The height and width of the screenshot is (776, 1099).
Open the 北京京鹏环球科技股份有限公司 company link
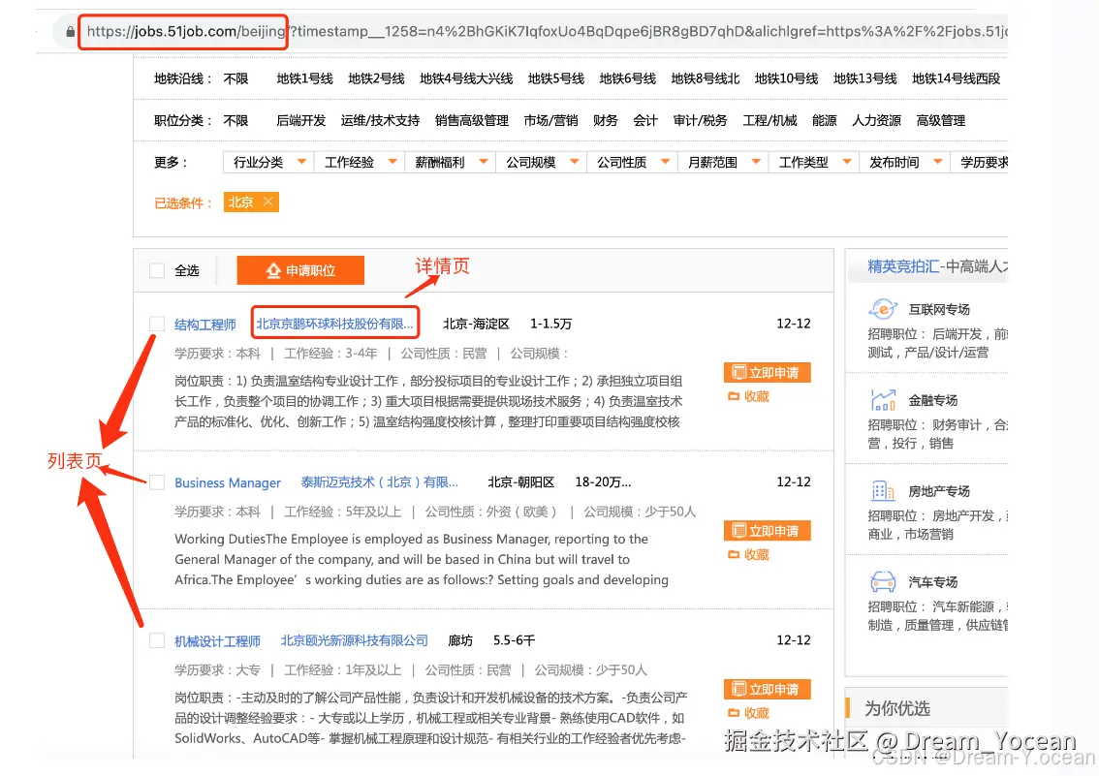[x=333, y=323]
